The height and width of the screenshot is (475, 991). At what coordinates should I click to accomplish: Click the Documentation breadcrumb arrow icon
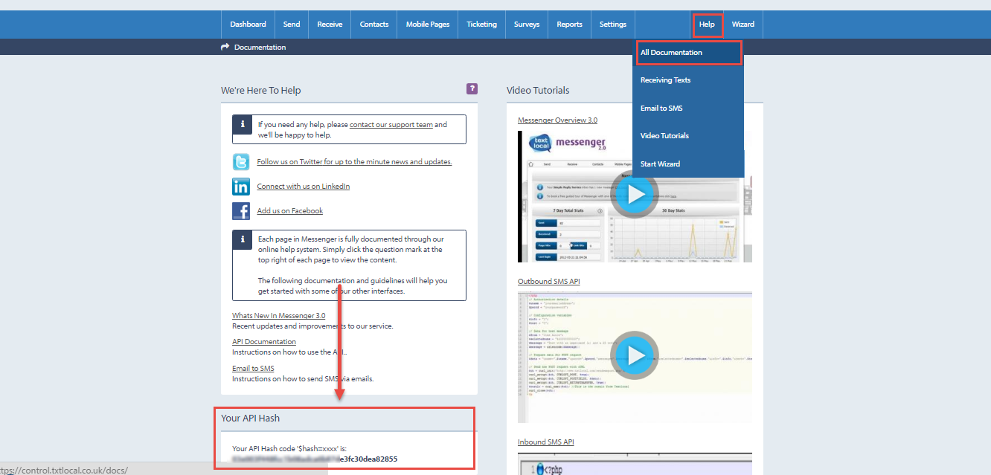point(225,47)
